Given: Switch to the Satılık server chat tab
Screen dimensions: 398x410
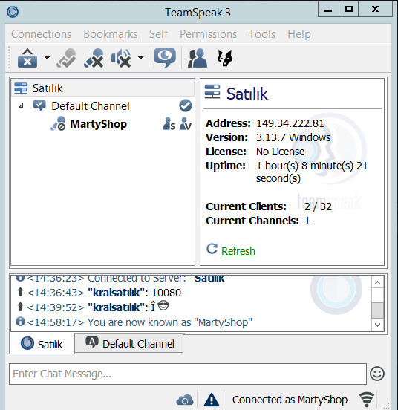Looking at the screenshot, I should [x=42, y=344].
